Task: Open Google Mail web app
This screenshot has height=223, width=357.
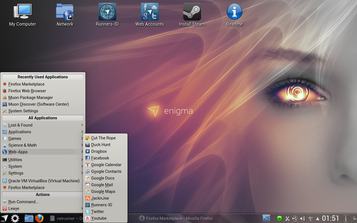Action: click(x=105, y=185)
